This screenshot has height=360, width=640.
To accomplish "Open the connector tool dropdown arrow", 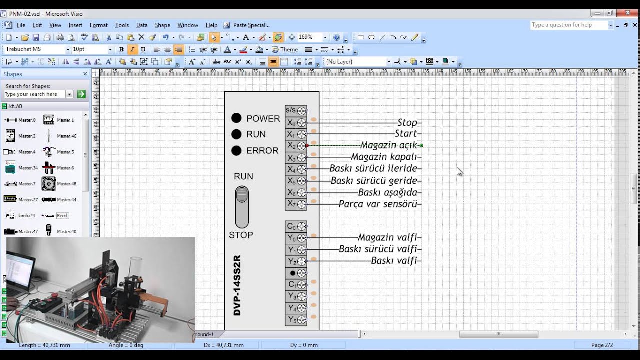I will pos(237,37).
